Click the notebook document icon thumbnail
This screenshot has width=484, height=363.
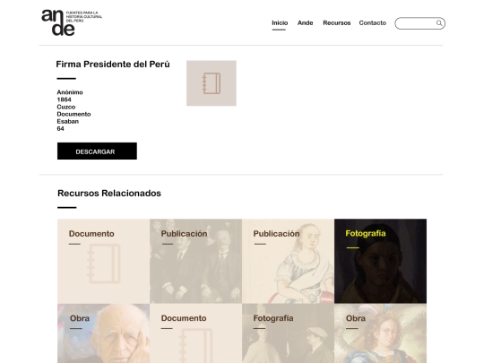pos(212,83)
